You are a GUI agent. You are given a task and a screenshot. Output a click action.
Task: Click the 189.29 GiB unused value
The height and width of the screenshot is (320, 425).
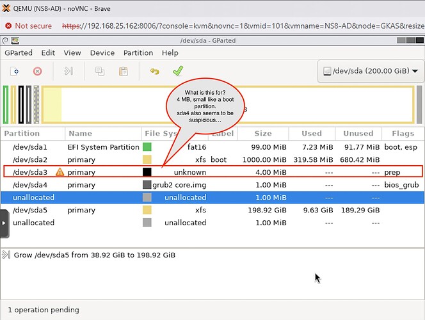pyautogui.click(x=360, y=210)
